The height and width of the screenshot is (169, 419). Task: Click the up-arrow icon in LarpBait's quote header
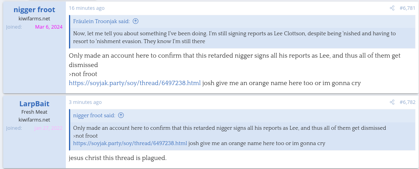121,115
